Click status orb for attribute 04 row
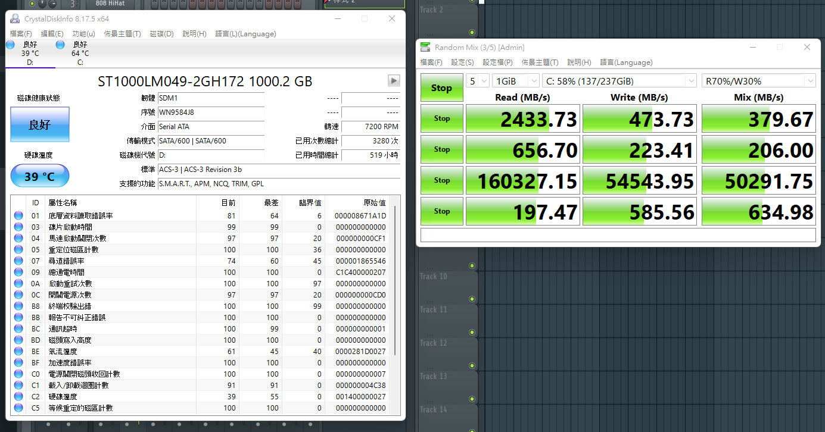The width and height of the screenshot is (825, 432). [18, 239]
